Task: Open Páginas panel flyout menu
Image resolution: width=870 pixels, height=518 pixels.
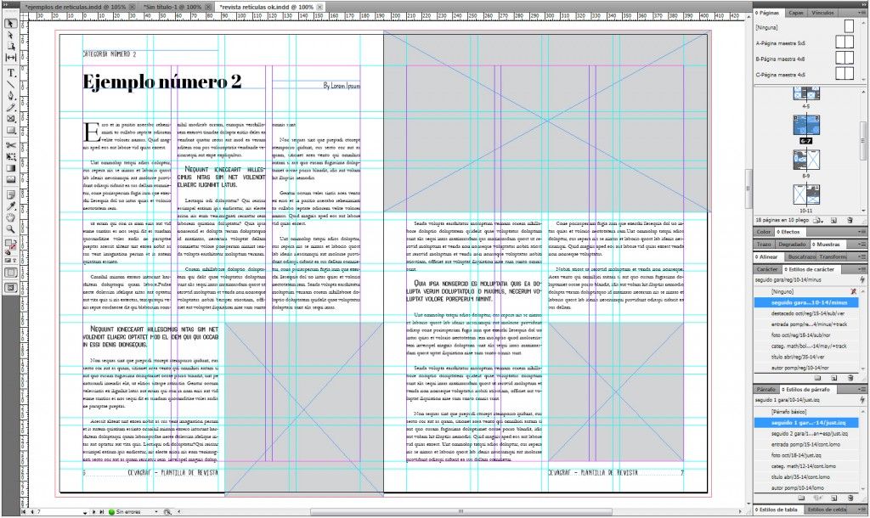Action: [x=862, y=12]
